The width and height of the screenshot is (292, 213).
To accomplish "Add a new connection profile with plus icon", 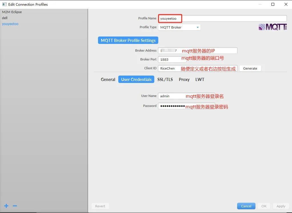I will pyautogui.click(x=6, y=206).
